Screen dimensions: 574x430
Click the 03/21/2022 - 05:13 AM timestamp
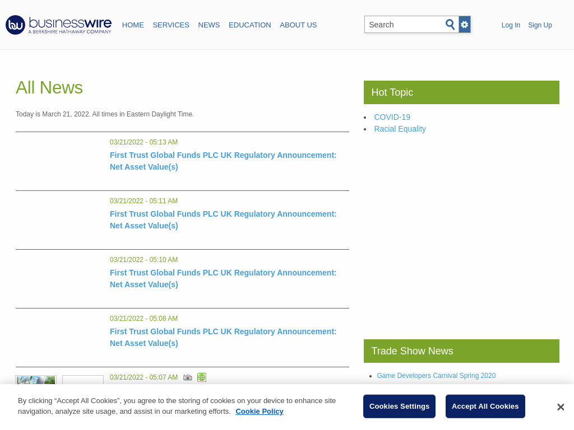(143, 142)
